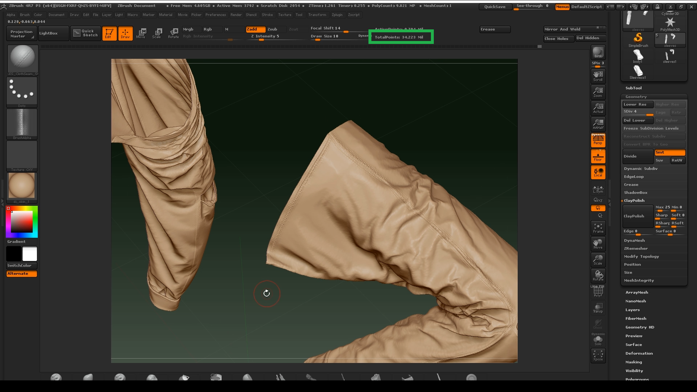Click the Zoom canvas icon

click(598, 92)
